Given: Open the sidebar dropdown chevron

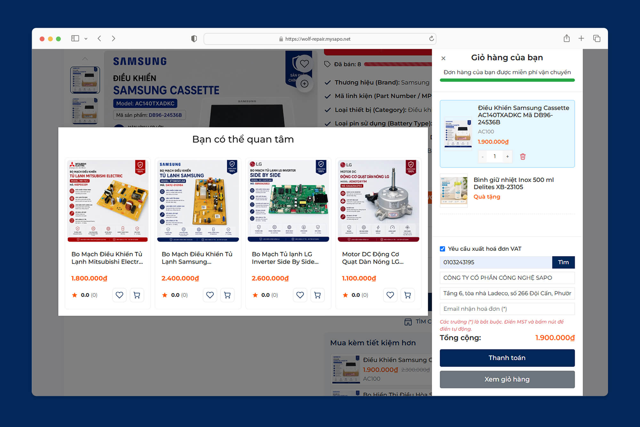Looking at the screenshot, I should click(x=86, y=39).
